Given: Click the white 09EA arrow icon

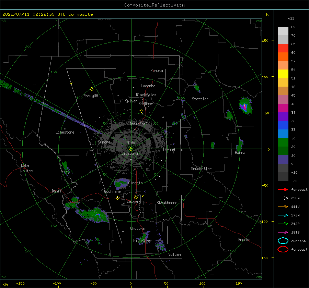Looking at the screenshot, I should pos(283,198).
